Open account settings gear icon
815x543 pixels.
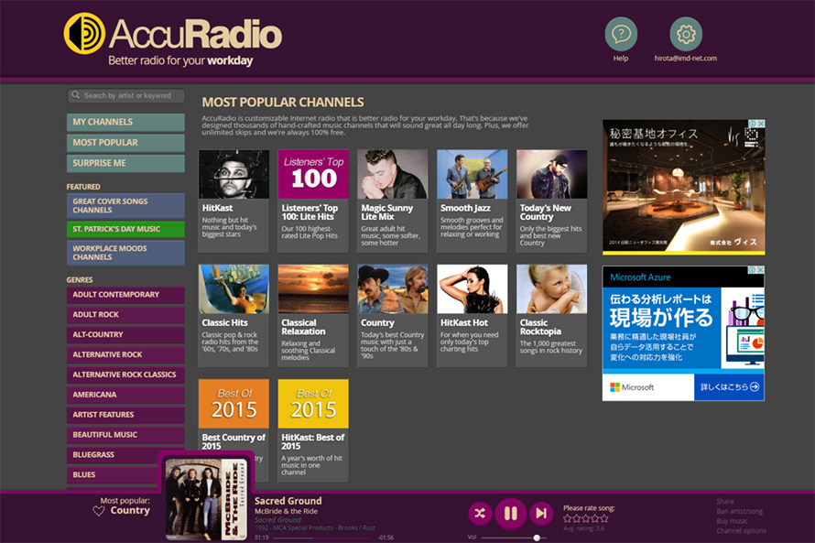coord(686,34)
